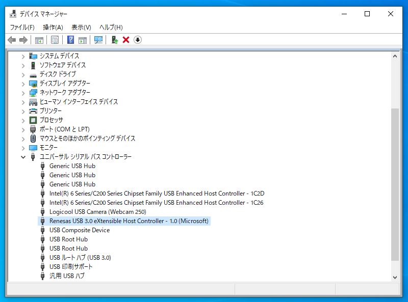Click the システム デバイス category icon
This screenshot has width=408, height=302.
33,56
